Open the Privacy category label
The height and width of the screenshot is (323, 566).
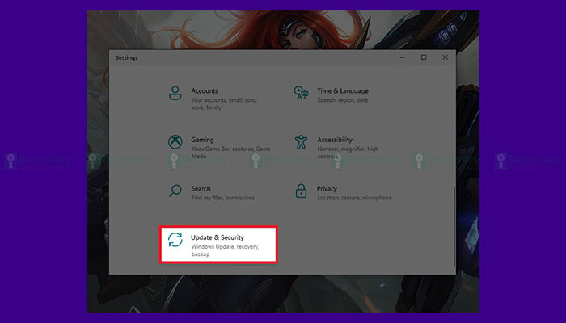pos(327,188)
